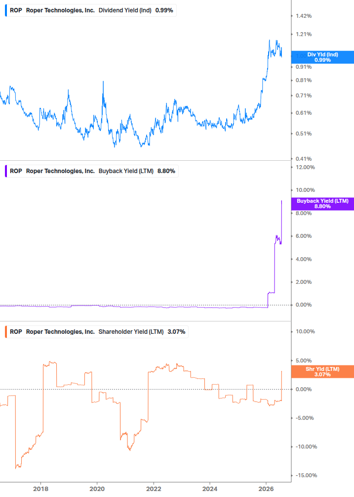Click the 1.42% tick on dividend yield axis

click(x=304, y=16)
